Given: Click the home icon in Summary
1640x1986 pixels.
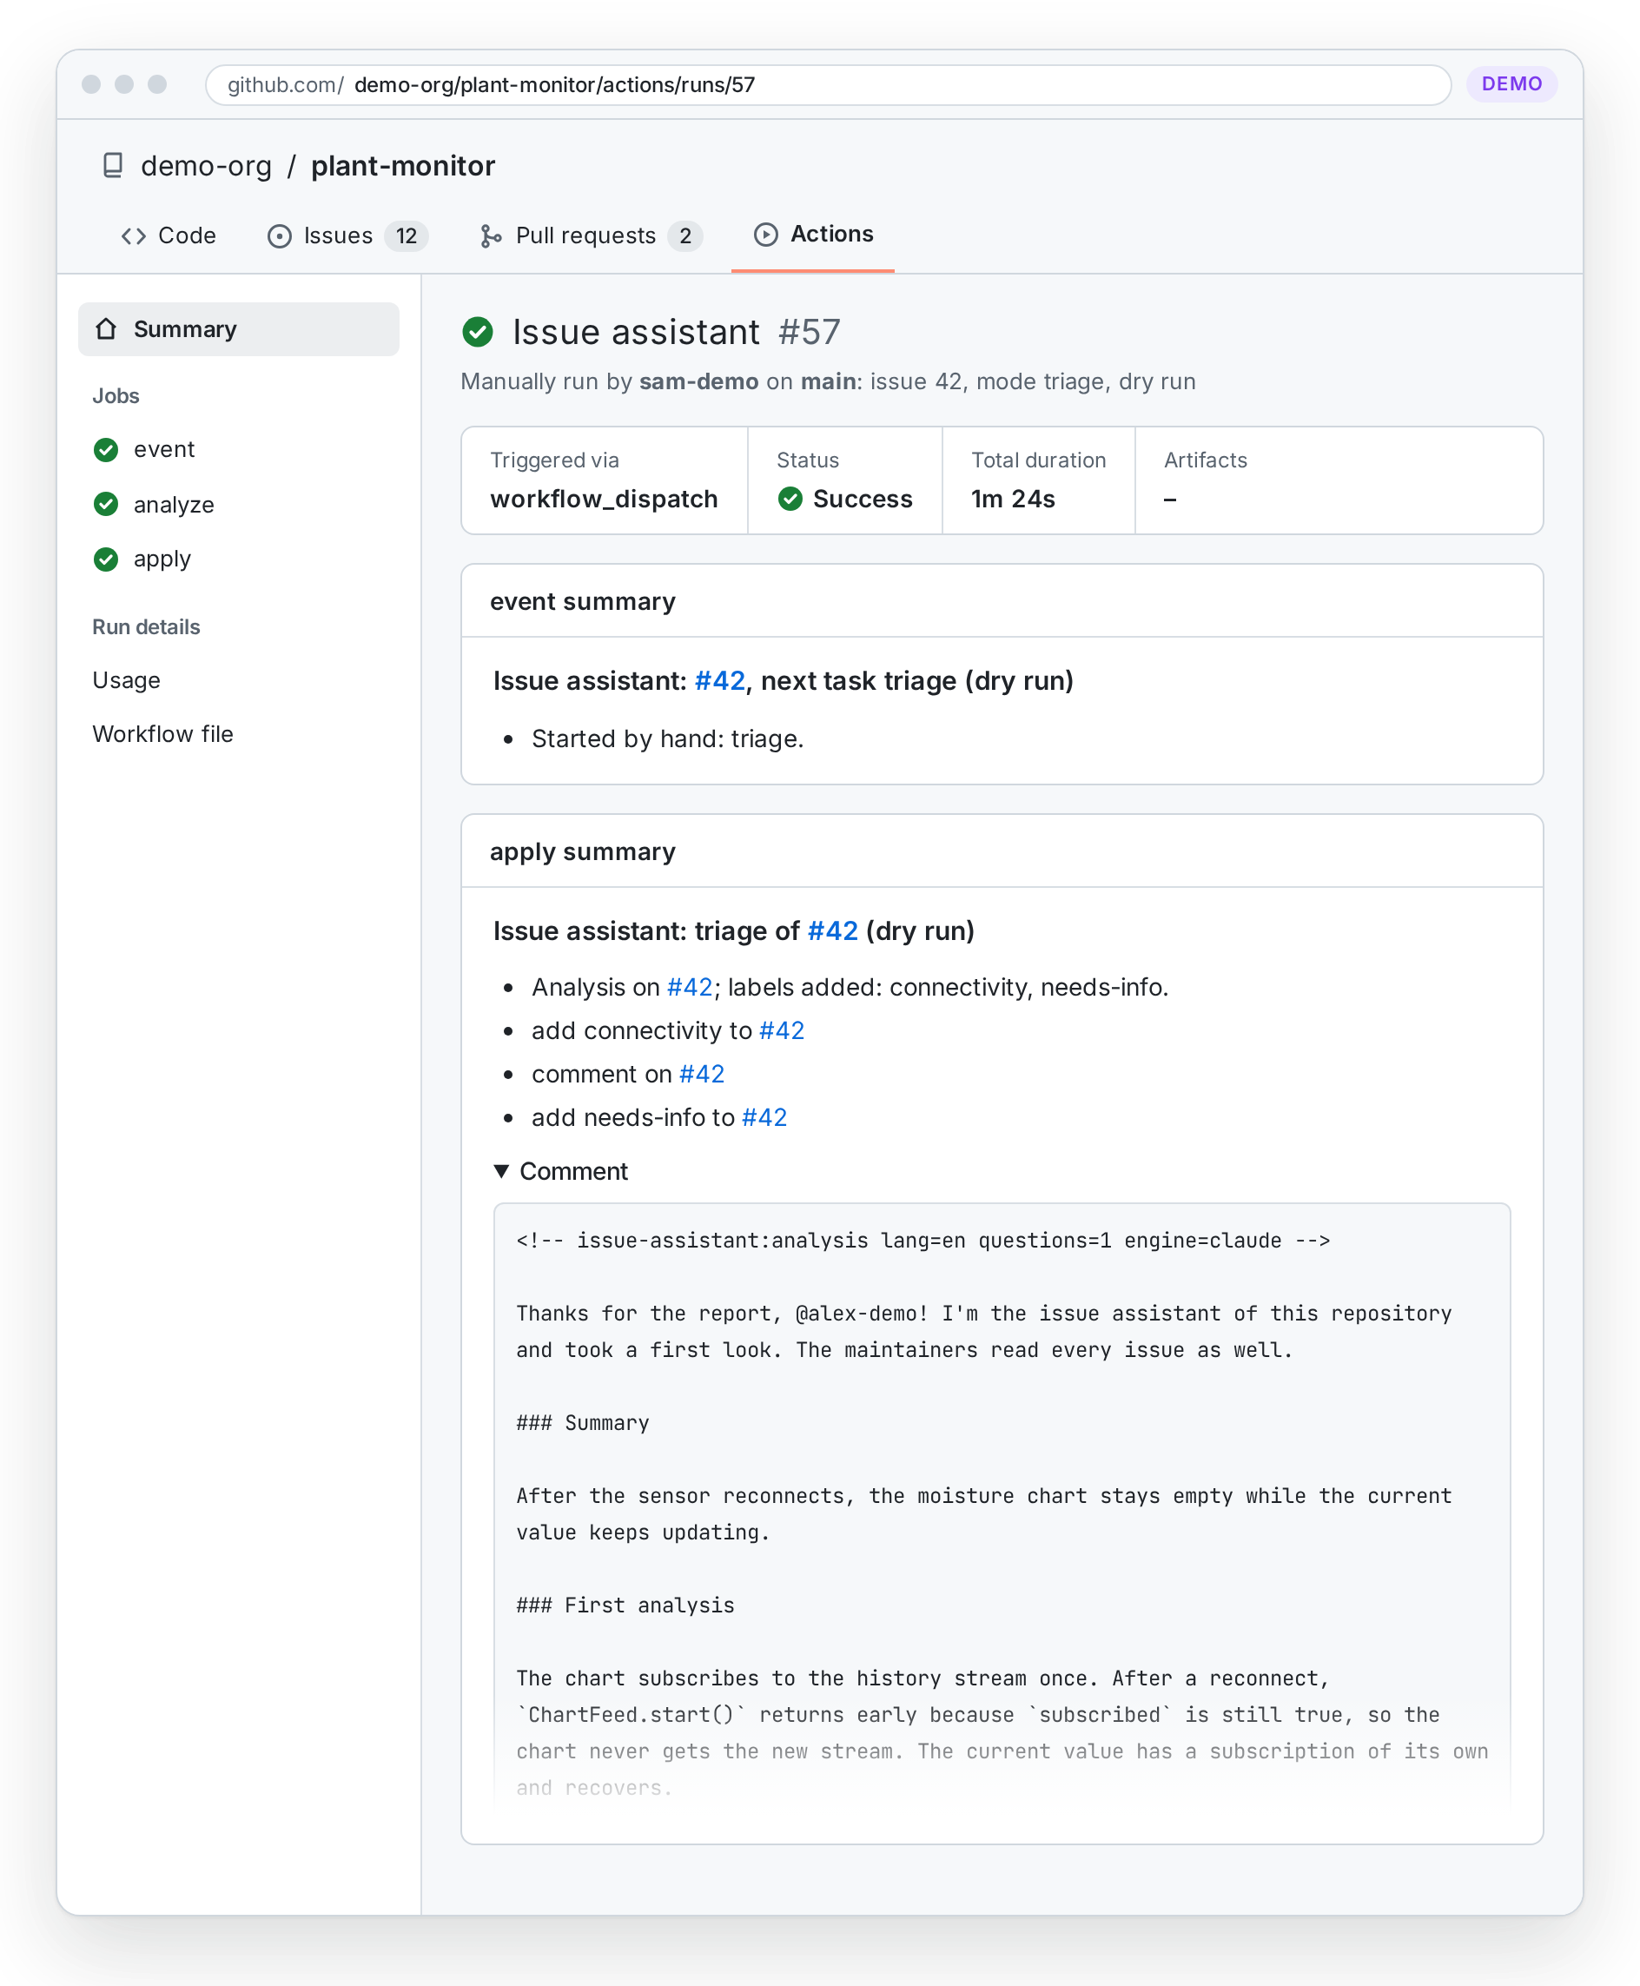Looking at the screenshot, I should (x=106, y=328).
